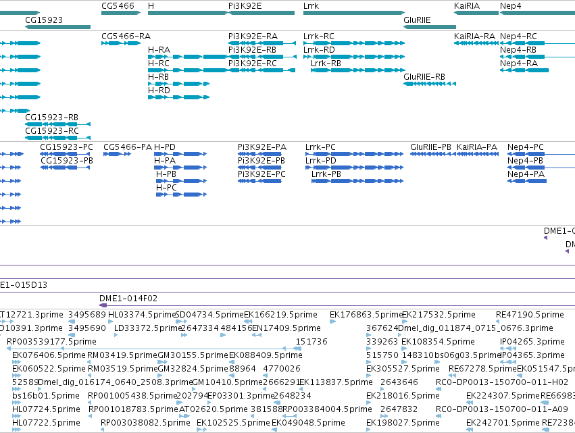Select transcript Lrrk-RD
Image resolution: width=575 pixels, height=433 pixels.
coord(354,57)
